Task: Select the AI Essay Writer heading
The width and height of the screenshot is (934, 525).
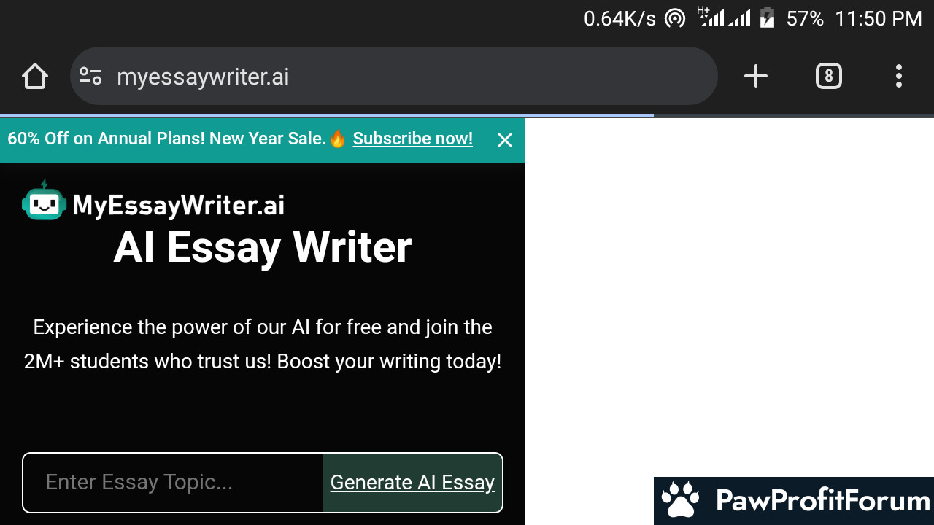Action: 263,248
